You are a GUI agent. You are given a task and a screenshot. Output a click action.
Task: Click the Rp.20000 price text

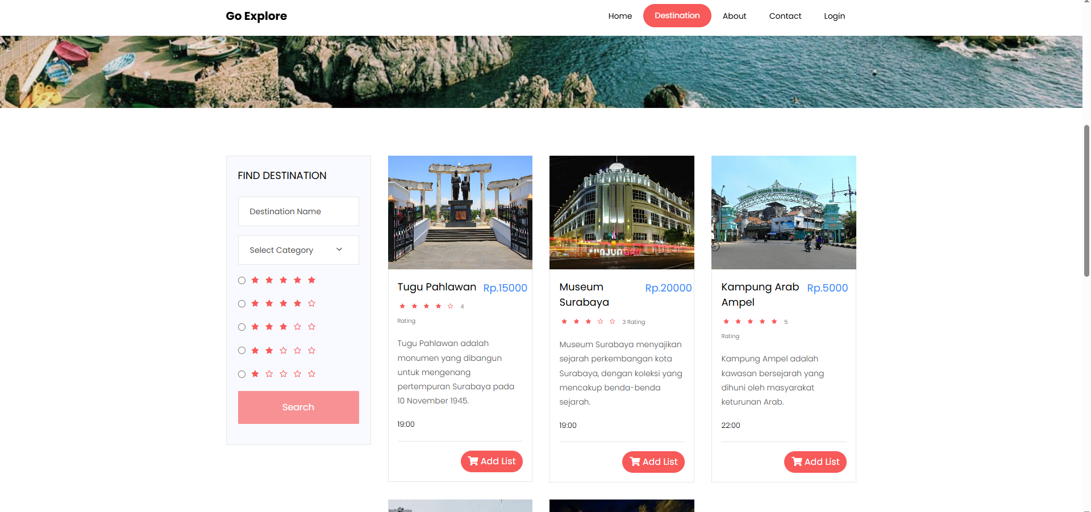click(x=668, y=288)
